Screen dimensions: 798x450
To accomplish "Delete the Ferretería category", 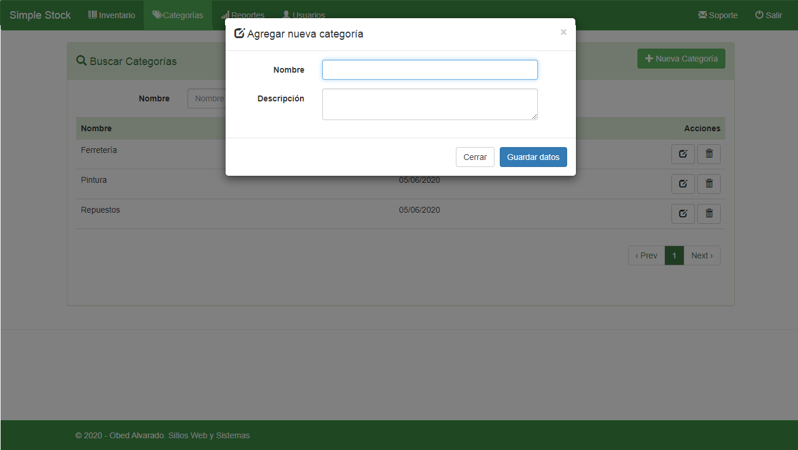I will 709,154.
